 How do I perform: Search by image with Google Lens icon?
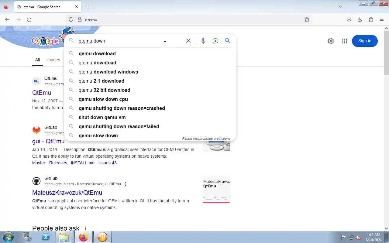[215, 41]
